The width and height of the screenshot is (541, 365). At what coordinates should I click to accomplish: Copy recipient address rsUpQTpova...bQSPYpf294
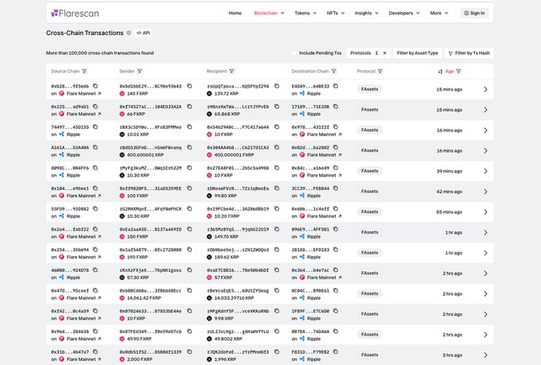tap(277, 86)
